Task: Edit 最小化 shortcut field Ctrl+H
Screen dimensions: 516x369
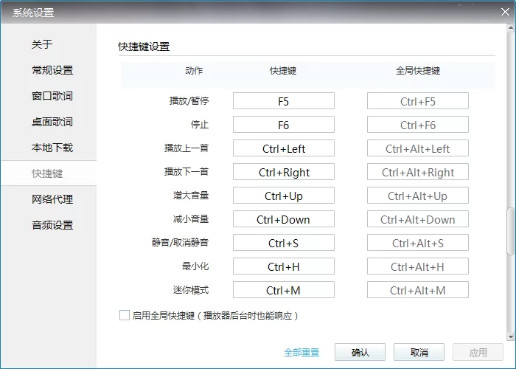Action: (284, 266)
